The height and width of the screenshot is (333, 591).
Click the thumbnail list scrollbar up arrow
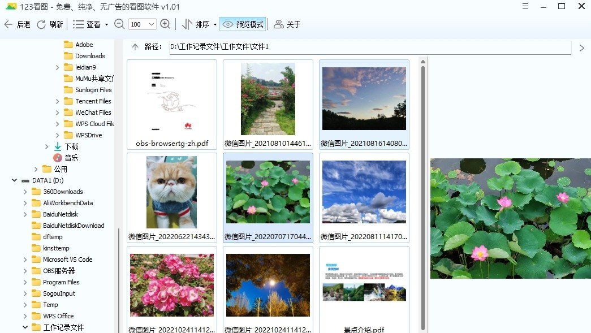[x=423, y=62]
